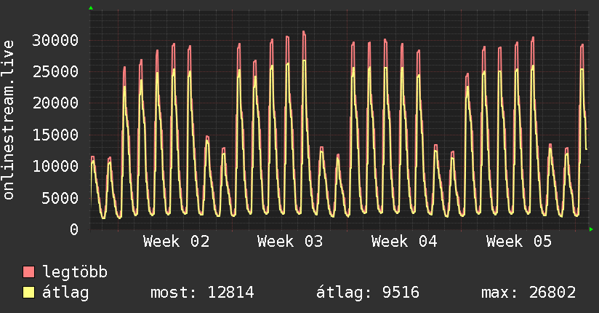Select the Week 03 axis label
The width and height of the screenshot is (599, 313).
tap(290, 242)
